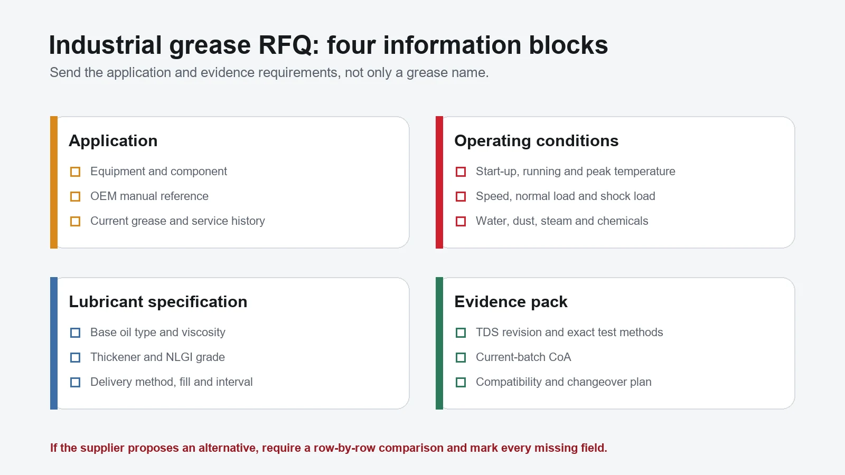845x475 pixels.
Task: Select the Lubricant specification heading
Action: point(158,302)
